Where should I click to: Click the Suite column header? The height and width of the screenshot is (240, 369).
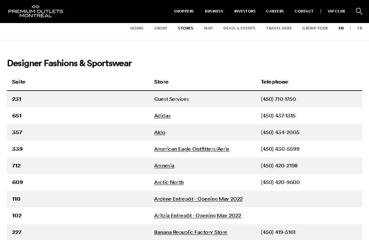coord(19,82)
